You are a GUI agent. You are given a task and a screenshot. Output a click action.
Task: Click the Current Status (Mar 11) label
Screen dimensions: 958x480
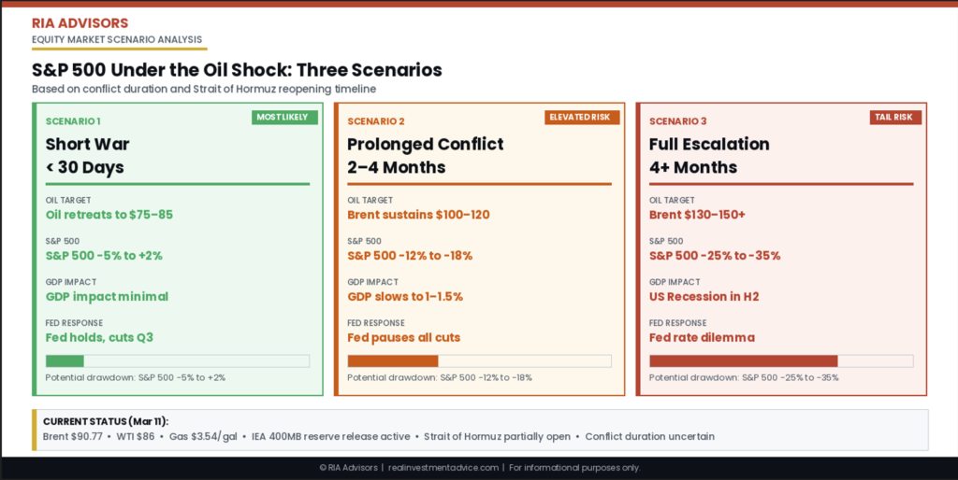click(x=106, y=422)
